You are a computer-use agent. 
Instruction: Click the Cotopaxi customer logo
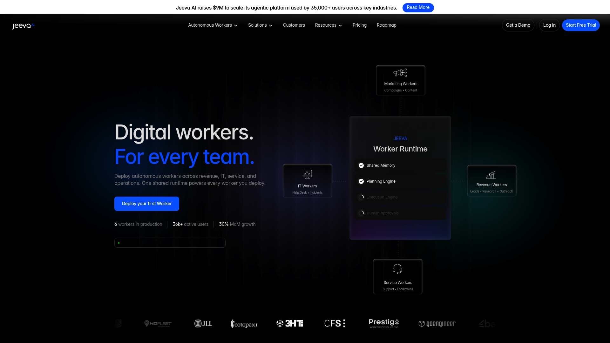[244, 324]
